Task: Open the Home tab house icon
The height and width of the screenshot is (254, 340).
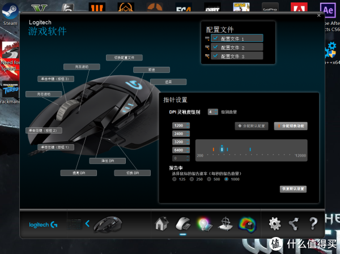Action: point(161,223)
